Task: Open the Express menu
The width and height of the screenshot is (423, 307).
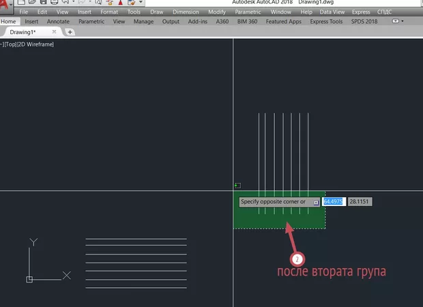Action: (361, 12)
